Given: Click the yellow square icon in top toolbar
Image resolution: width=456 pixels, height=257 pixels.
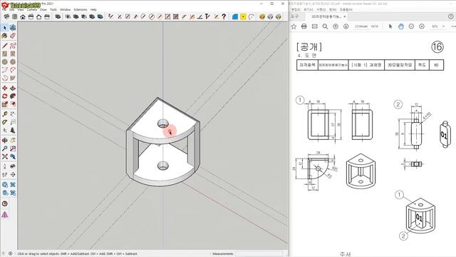Looking at the screenshot, I should (x=243, y=17).
